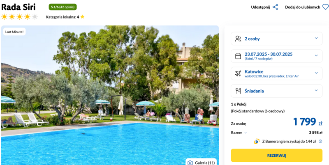Click the share icon next to Udostępnij
The image size is (329, 165).
pyautogui.click(x=275, y=7)
